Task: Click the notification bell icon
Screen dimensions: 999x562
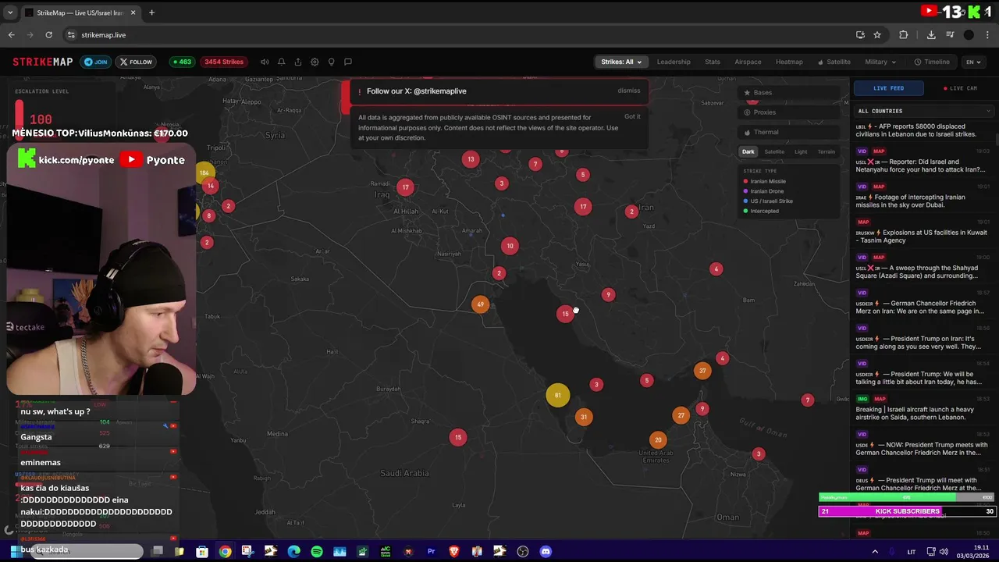Action: coord(281,62)
